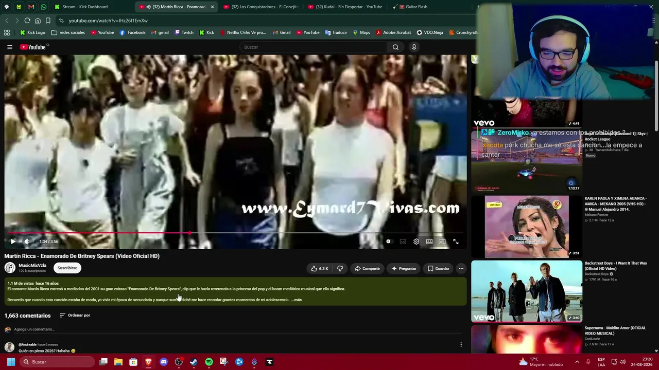Switch to Stream - Kick Dashboard tab
The height and width of the screenshot is (370, 659).
click(x=90, y=7)
